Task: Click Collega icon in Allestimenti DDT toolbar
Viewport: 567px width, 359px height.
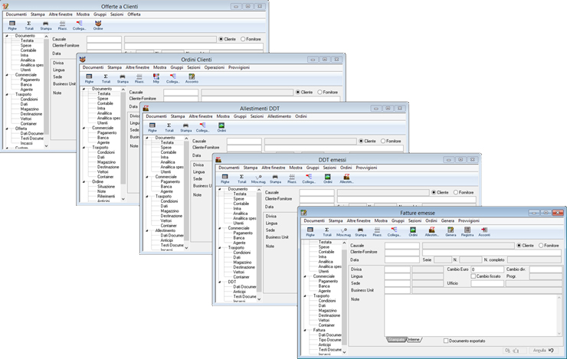Action: pos(202,127)
